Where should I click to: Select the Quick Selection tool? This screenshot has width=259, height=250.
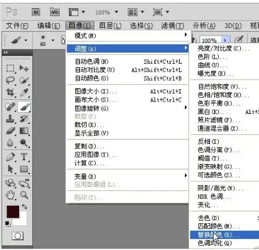(x=24, y=80)
